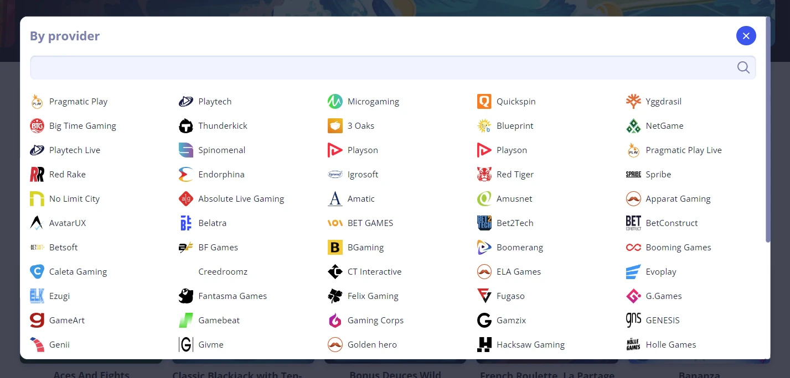Click the Amusnet logo icon
790x378 pixels.
point(484,199)
